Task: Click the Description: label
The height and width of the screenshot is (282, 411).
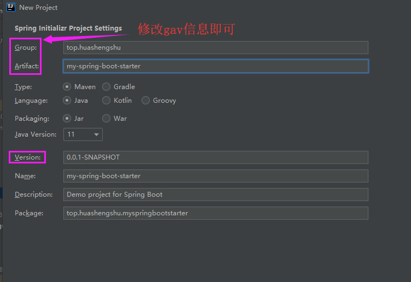Action: tap(33, 195)
